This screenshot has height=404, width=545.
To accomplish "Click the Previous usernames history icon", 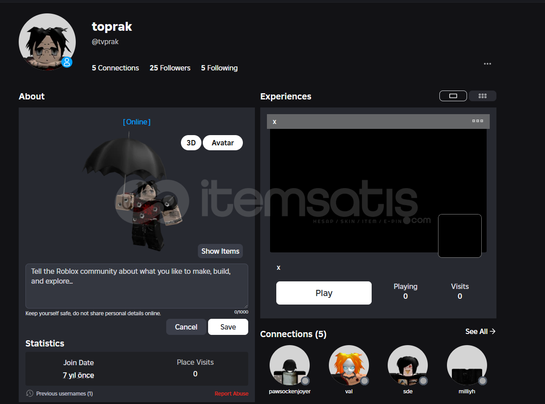I will tap(30, 393).
